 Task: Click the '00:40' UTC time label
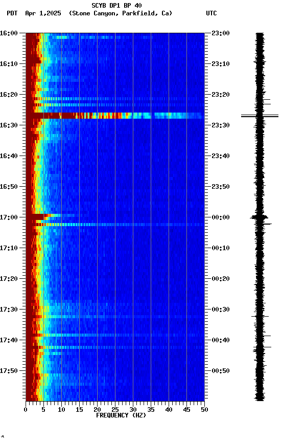[x=221, y=340]
